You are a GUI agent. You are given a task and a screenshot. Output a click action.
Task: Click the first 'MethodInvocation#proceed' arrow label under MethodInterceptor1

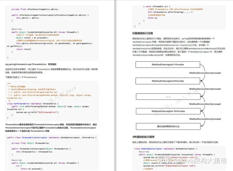(x=205, y=73)
